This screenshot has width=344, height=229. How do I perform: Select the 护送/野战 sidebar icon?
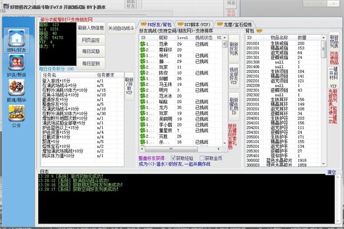point(17,62)
